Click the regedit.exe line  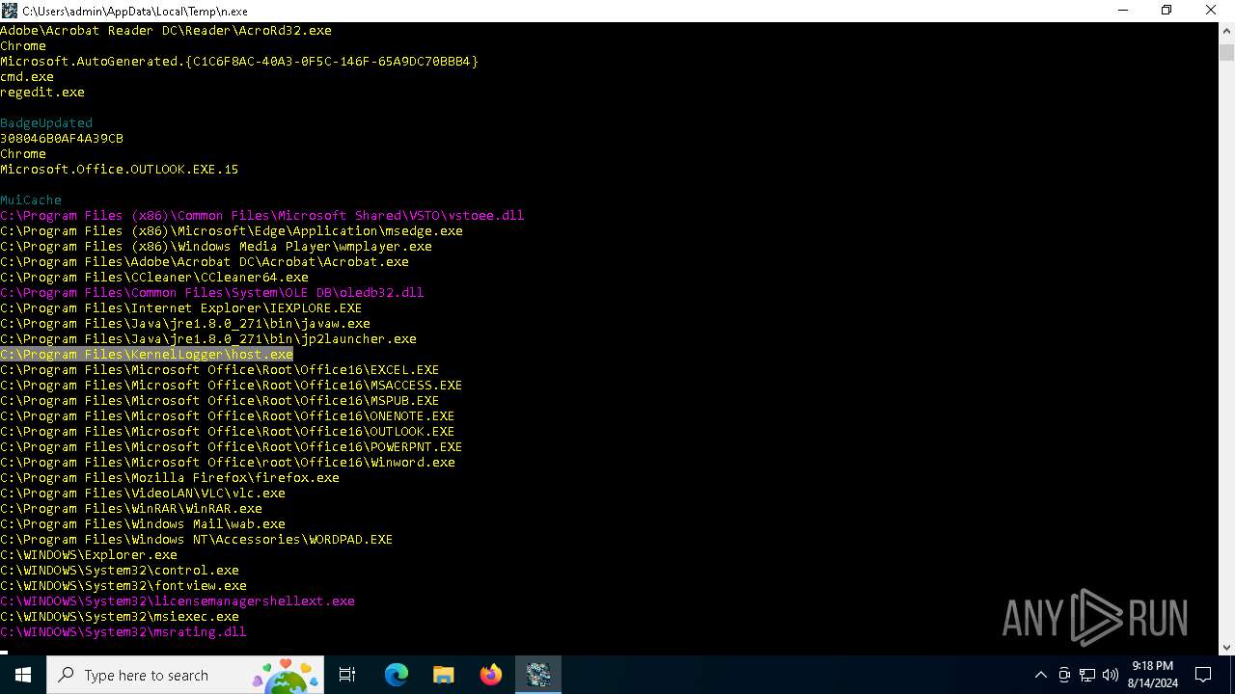[42, 93]
